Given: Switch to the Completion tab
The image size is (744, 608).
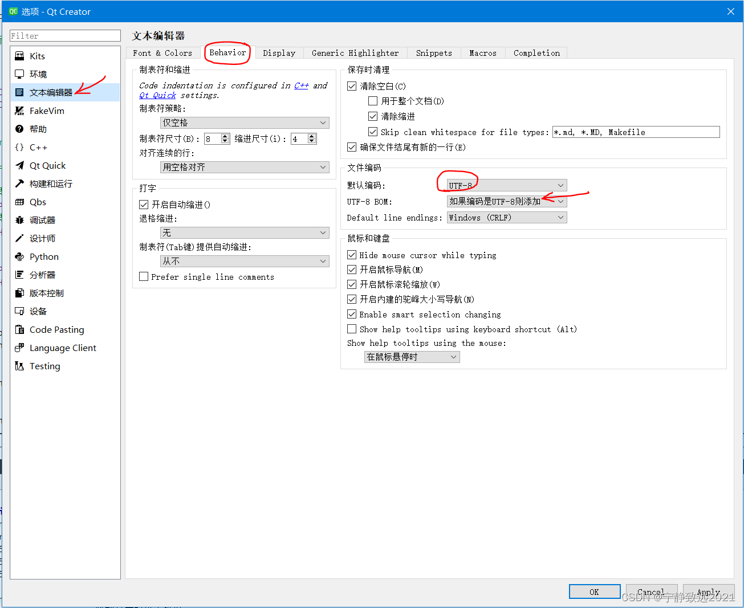Looking at the screenshot, I should tap(536, 52).
